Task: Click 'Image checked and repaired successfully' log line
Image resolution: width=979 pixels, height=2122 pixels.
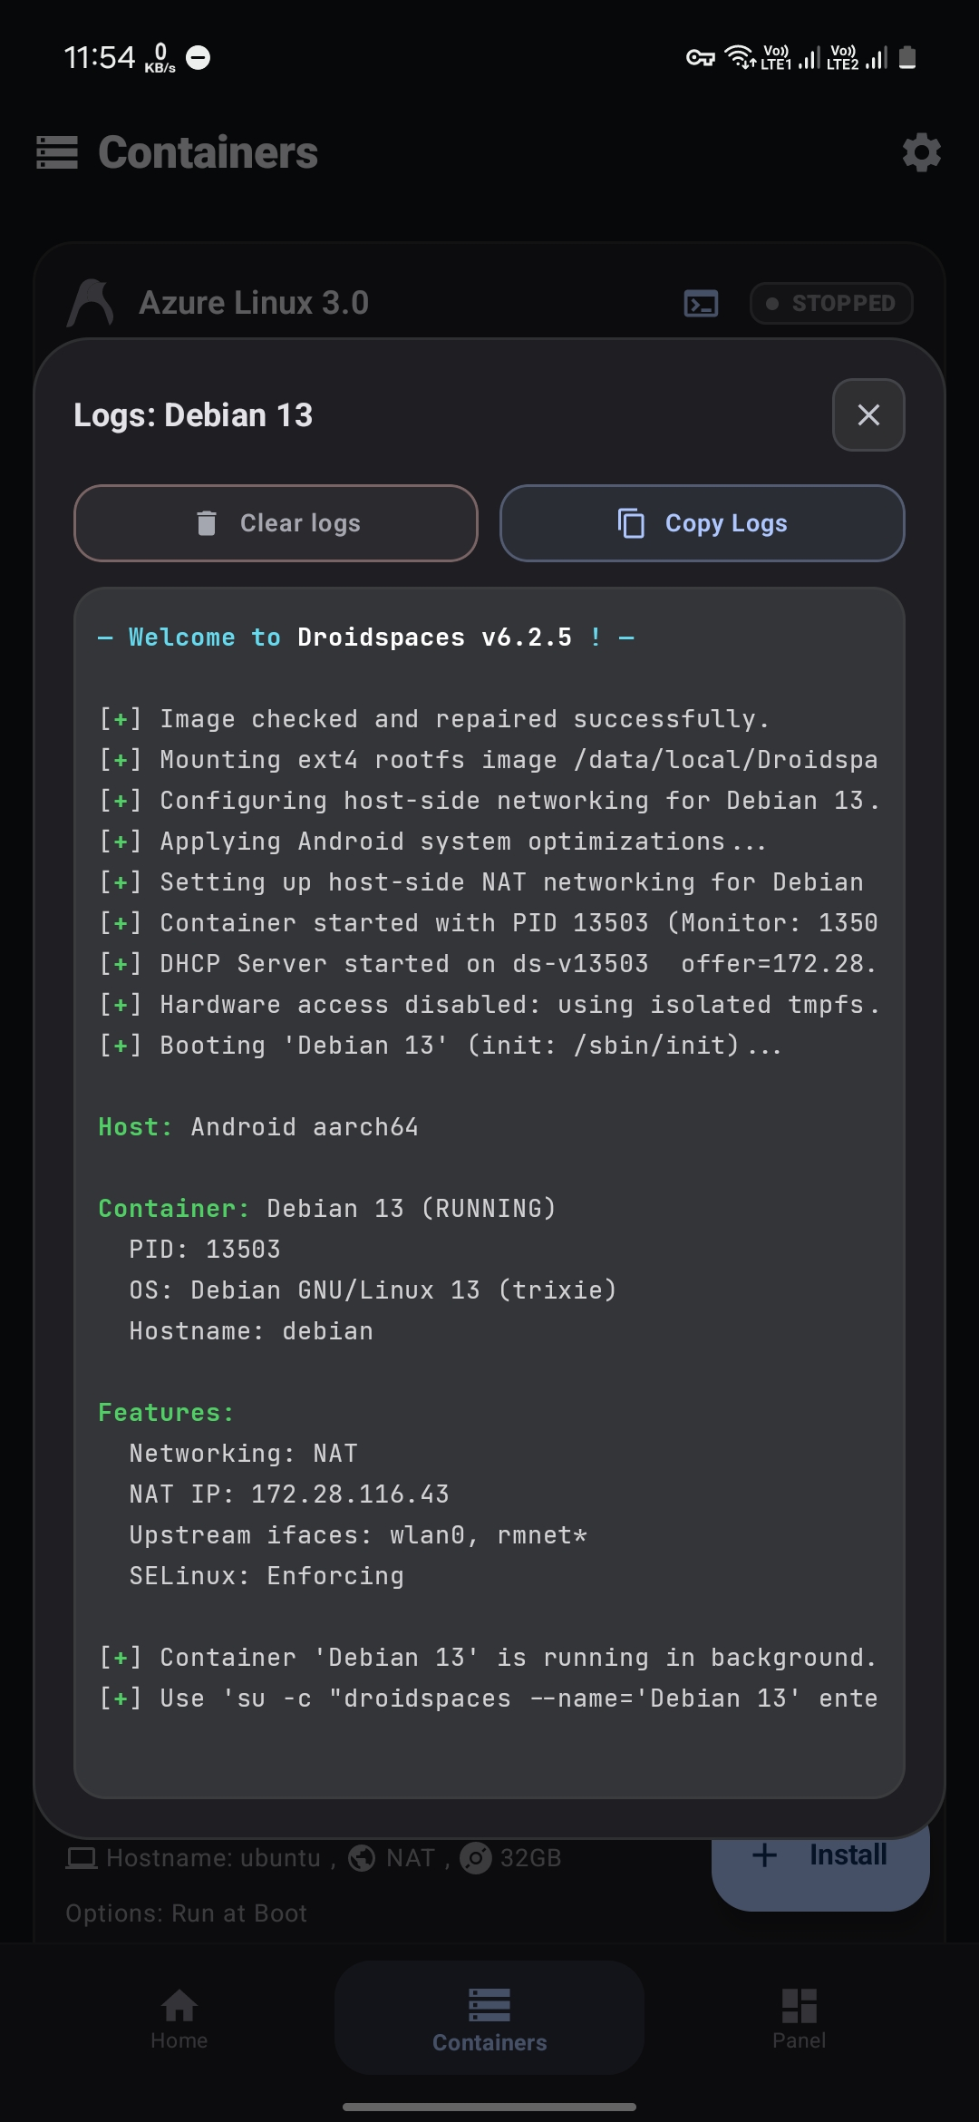Action: pos(434,719)
